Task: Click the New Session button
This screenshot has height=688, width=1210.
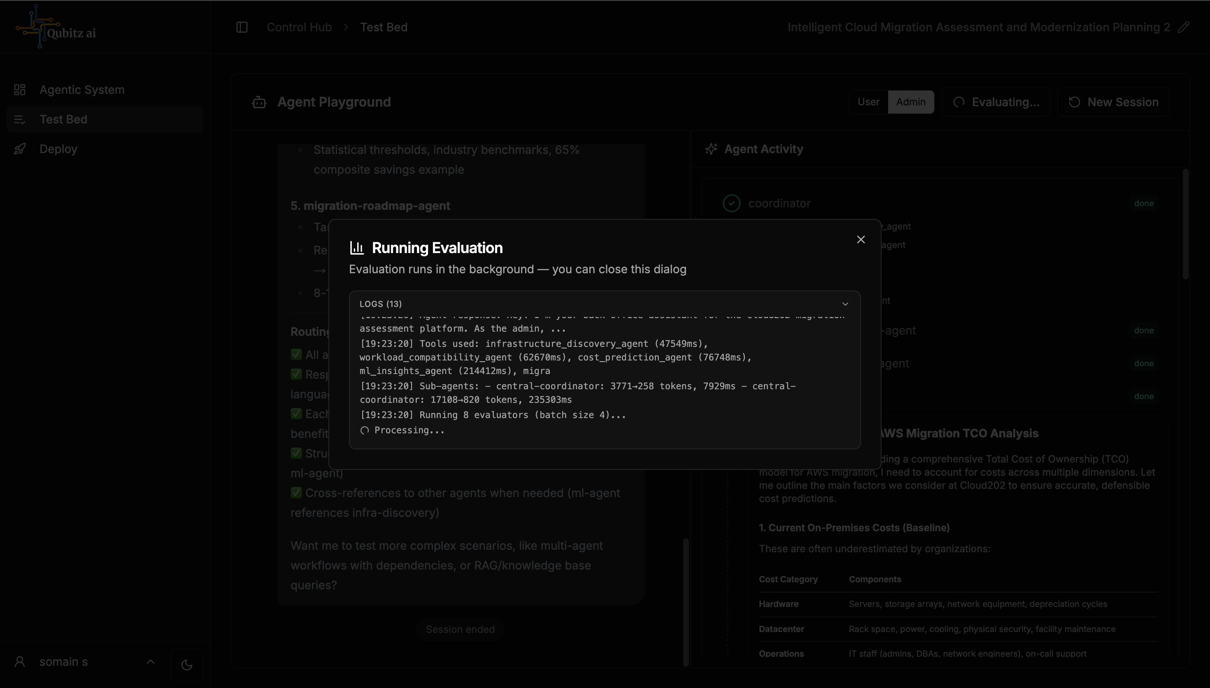Action: coord(1114,102)
